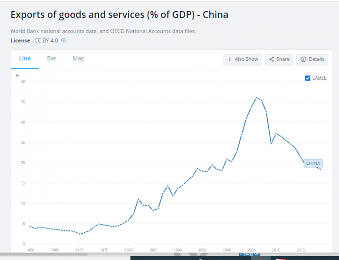
Task: Select the Line chart tab
Action: click(x=25, y=58)
